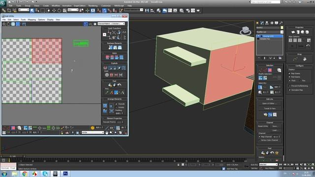Select the Thick display radio button
The width and height of the screenshot is (315, 177).
point(290,81)
